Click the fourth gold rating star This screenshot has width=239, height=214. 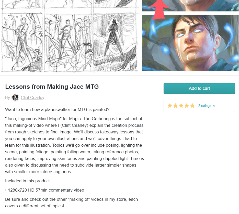tap(187, 106)
